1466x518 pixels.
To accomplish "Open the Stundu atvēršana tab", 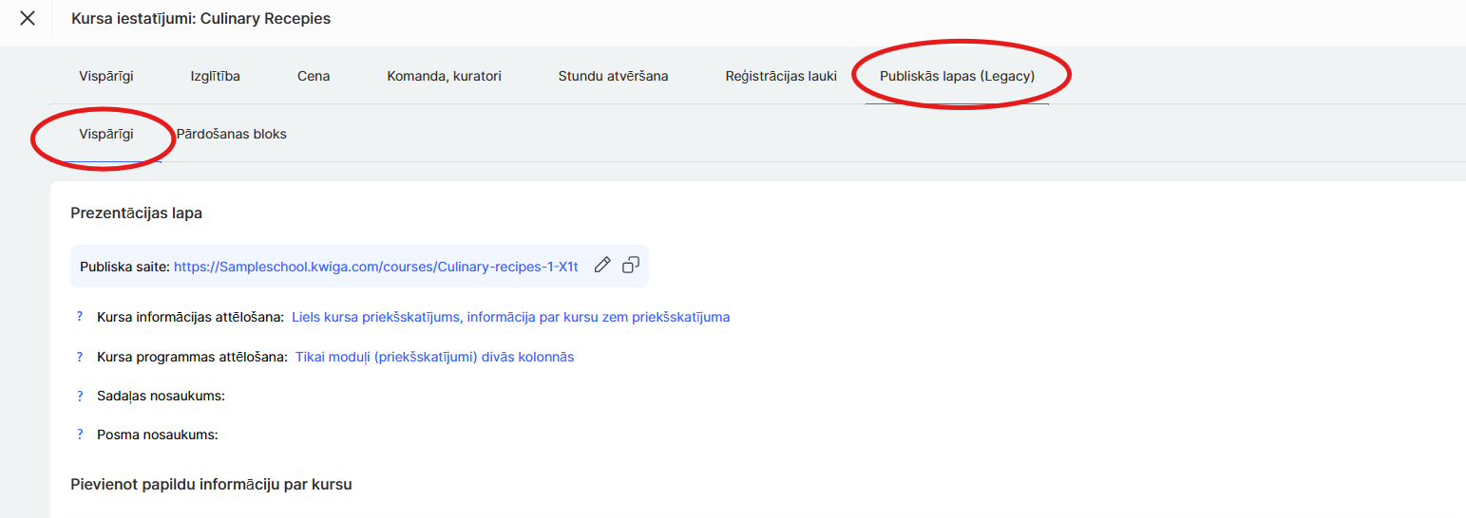I will pos(613,76).
